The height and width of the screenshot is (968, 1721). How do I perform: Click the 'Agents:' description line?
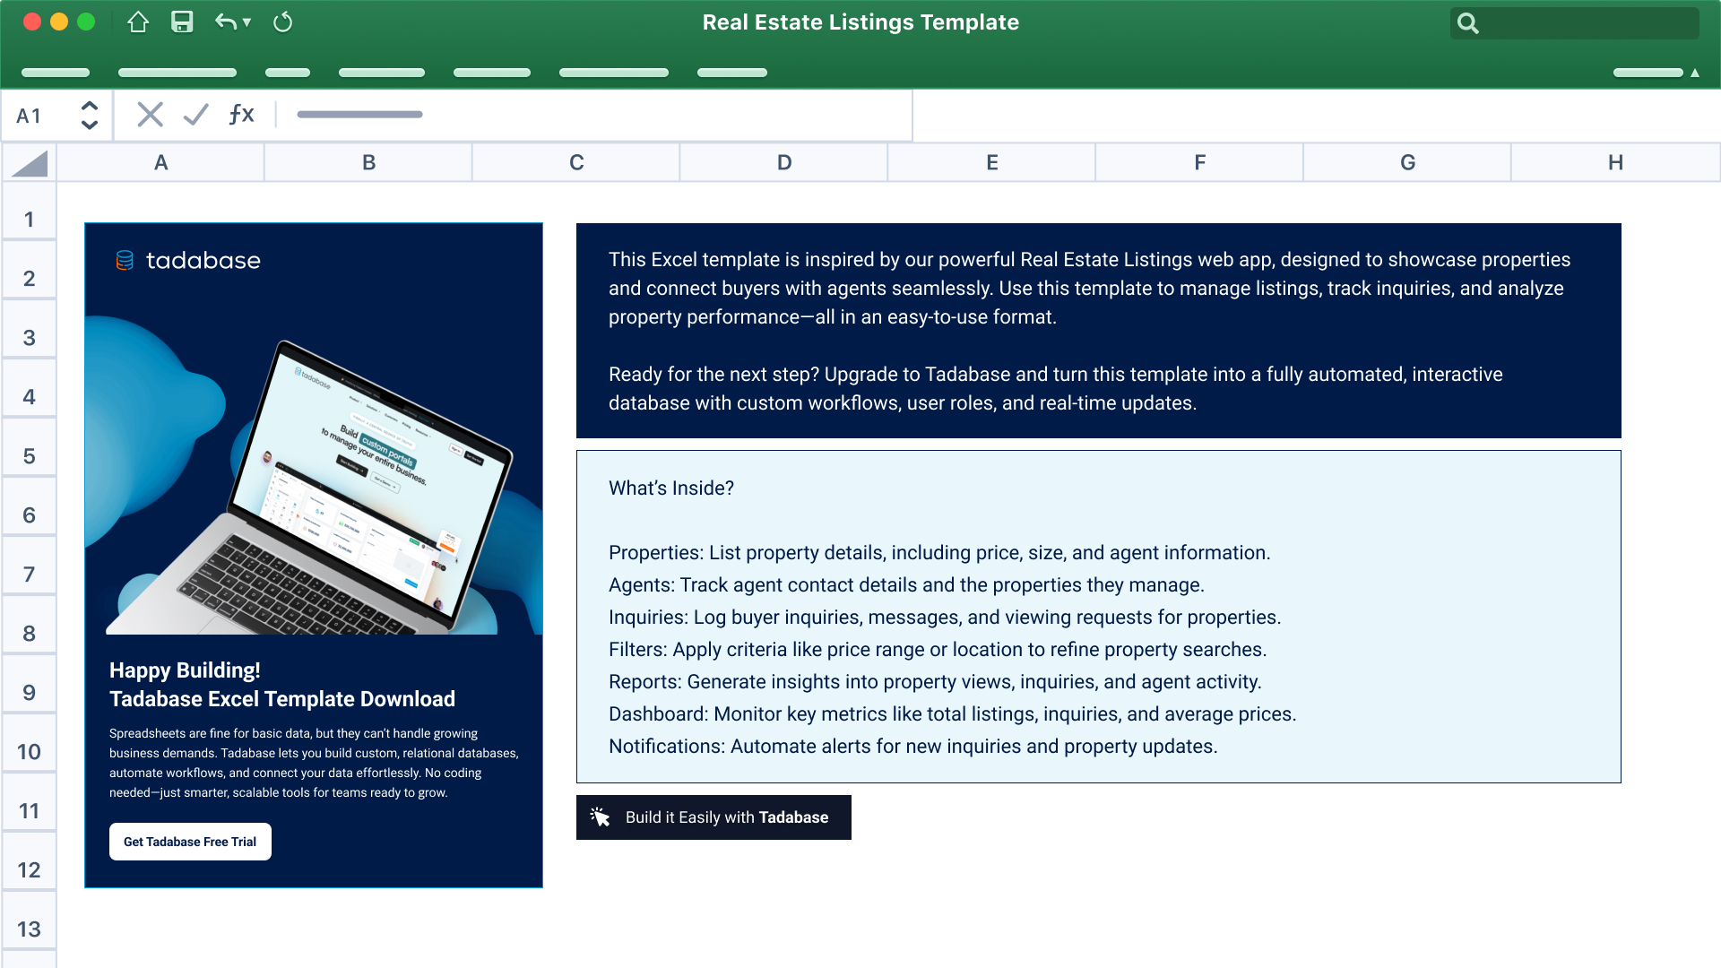[906, 585]
